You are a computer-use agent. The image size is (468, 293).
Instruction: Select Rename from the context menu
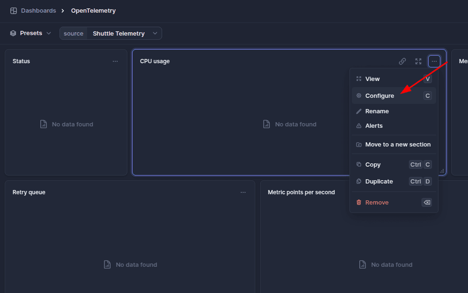[377, 111]
